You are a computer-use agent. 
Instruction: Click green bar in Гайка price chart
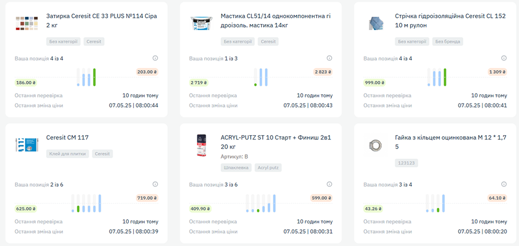click(438, 210)
